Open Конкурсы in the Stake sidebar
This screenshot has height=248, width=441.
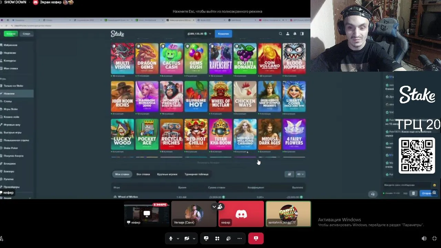pyautogui.click(x=10, y=61)
